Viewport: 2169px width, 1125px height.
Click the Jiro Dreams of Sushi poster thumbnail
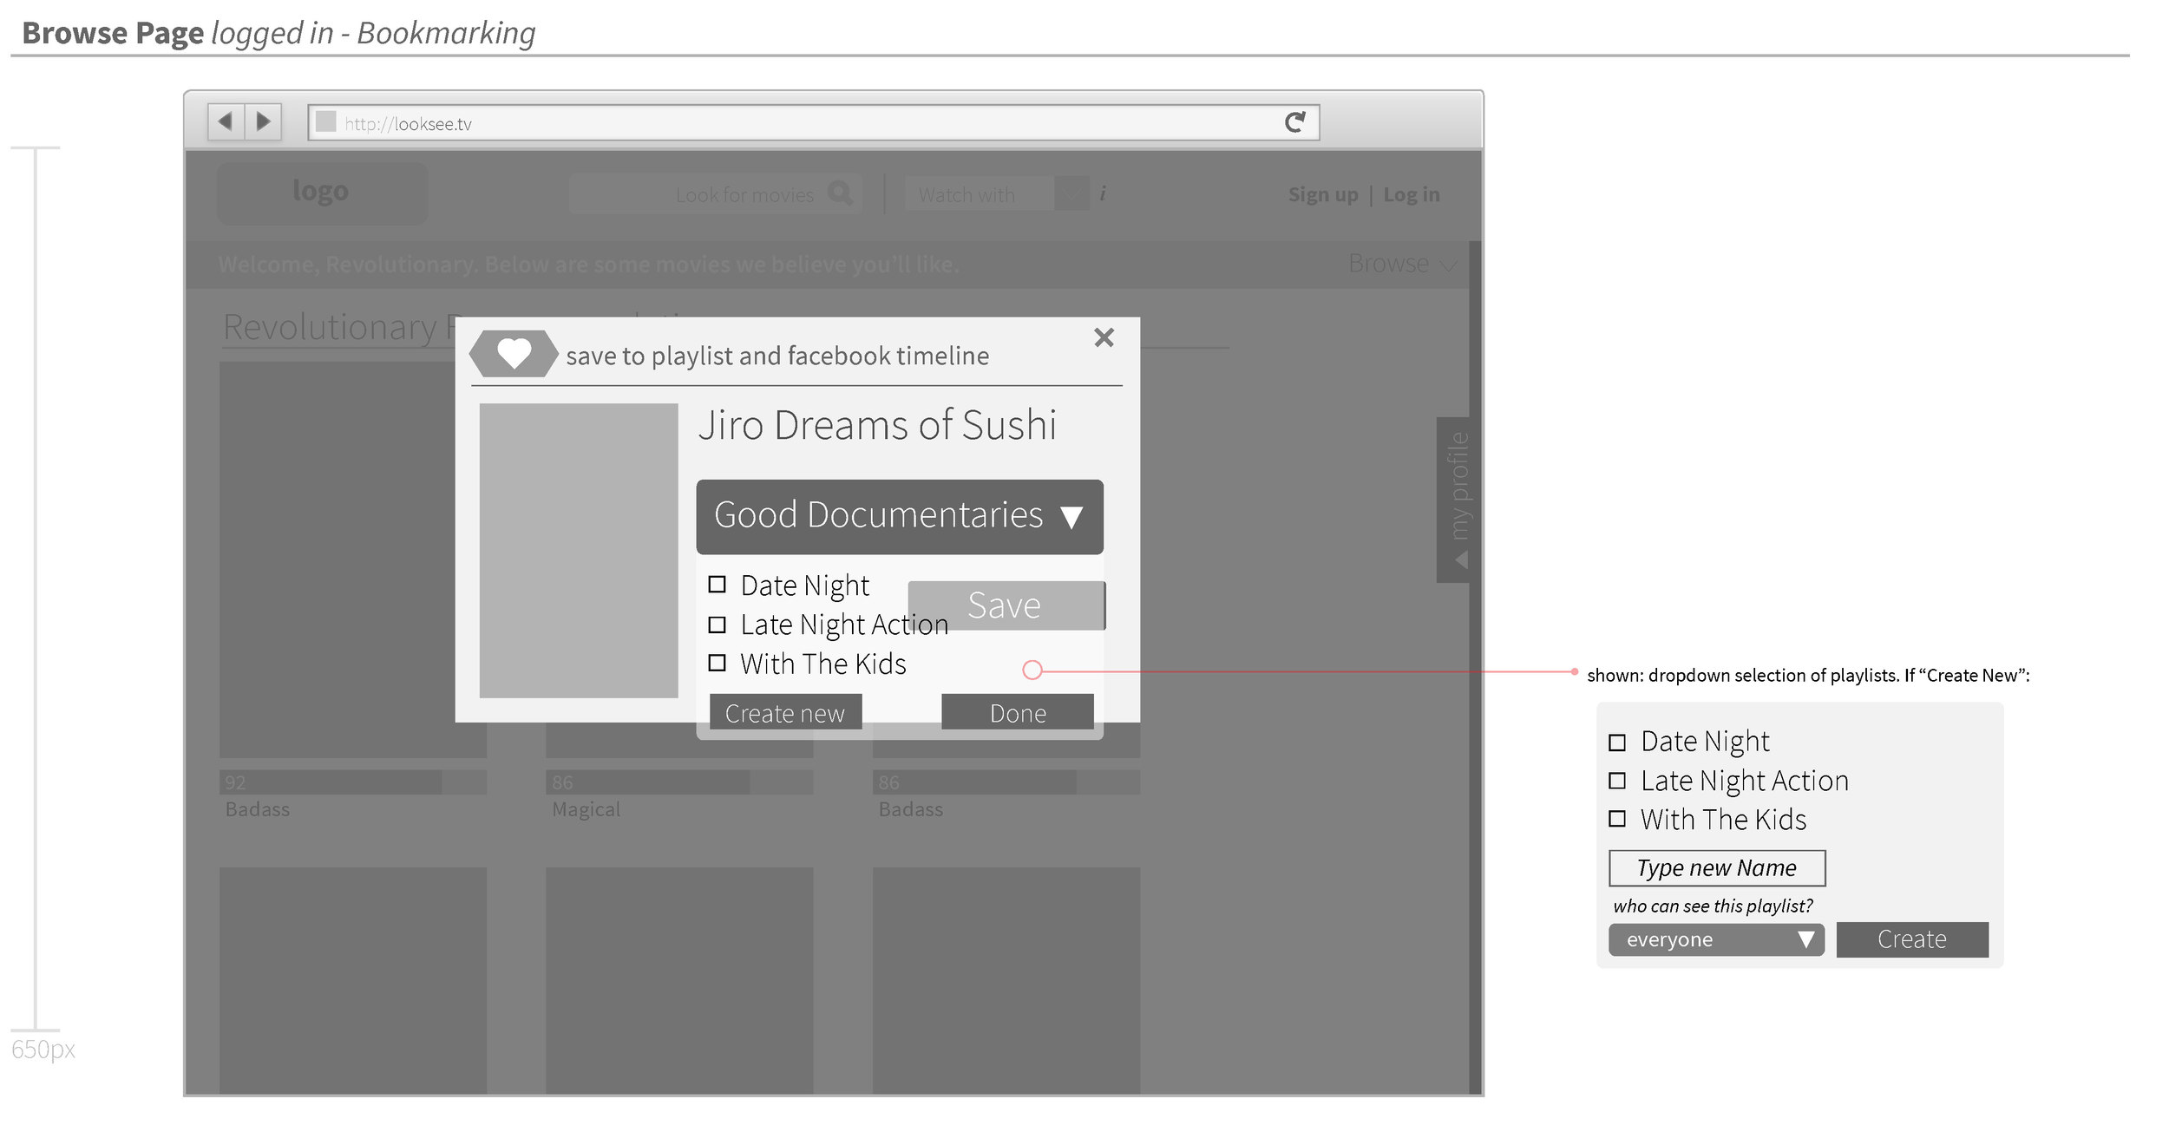click(579, 551)
